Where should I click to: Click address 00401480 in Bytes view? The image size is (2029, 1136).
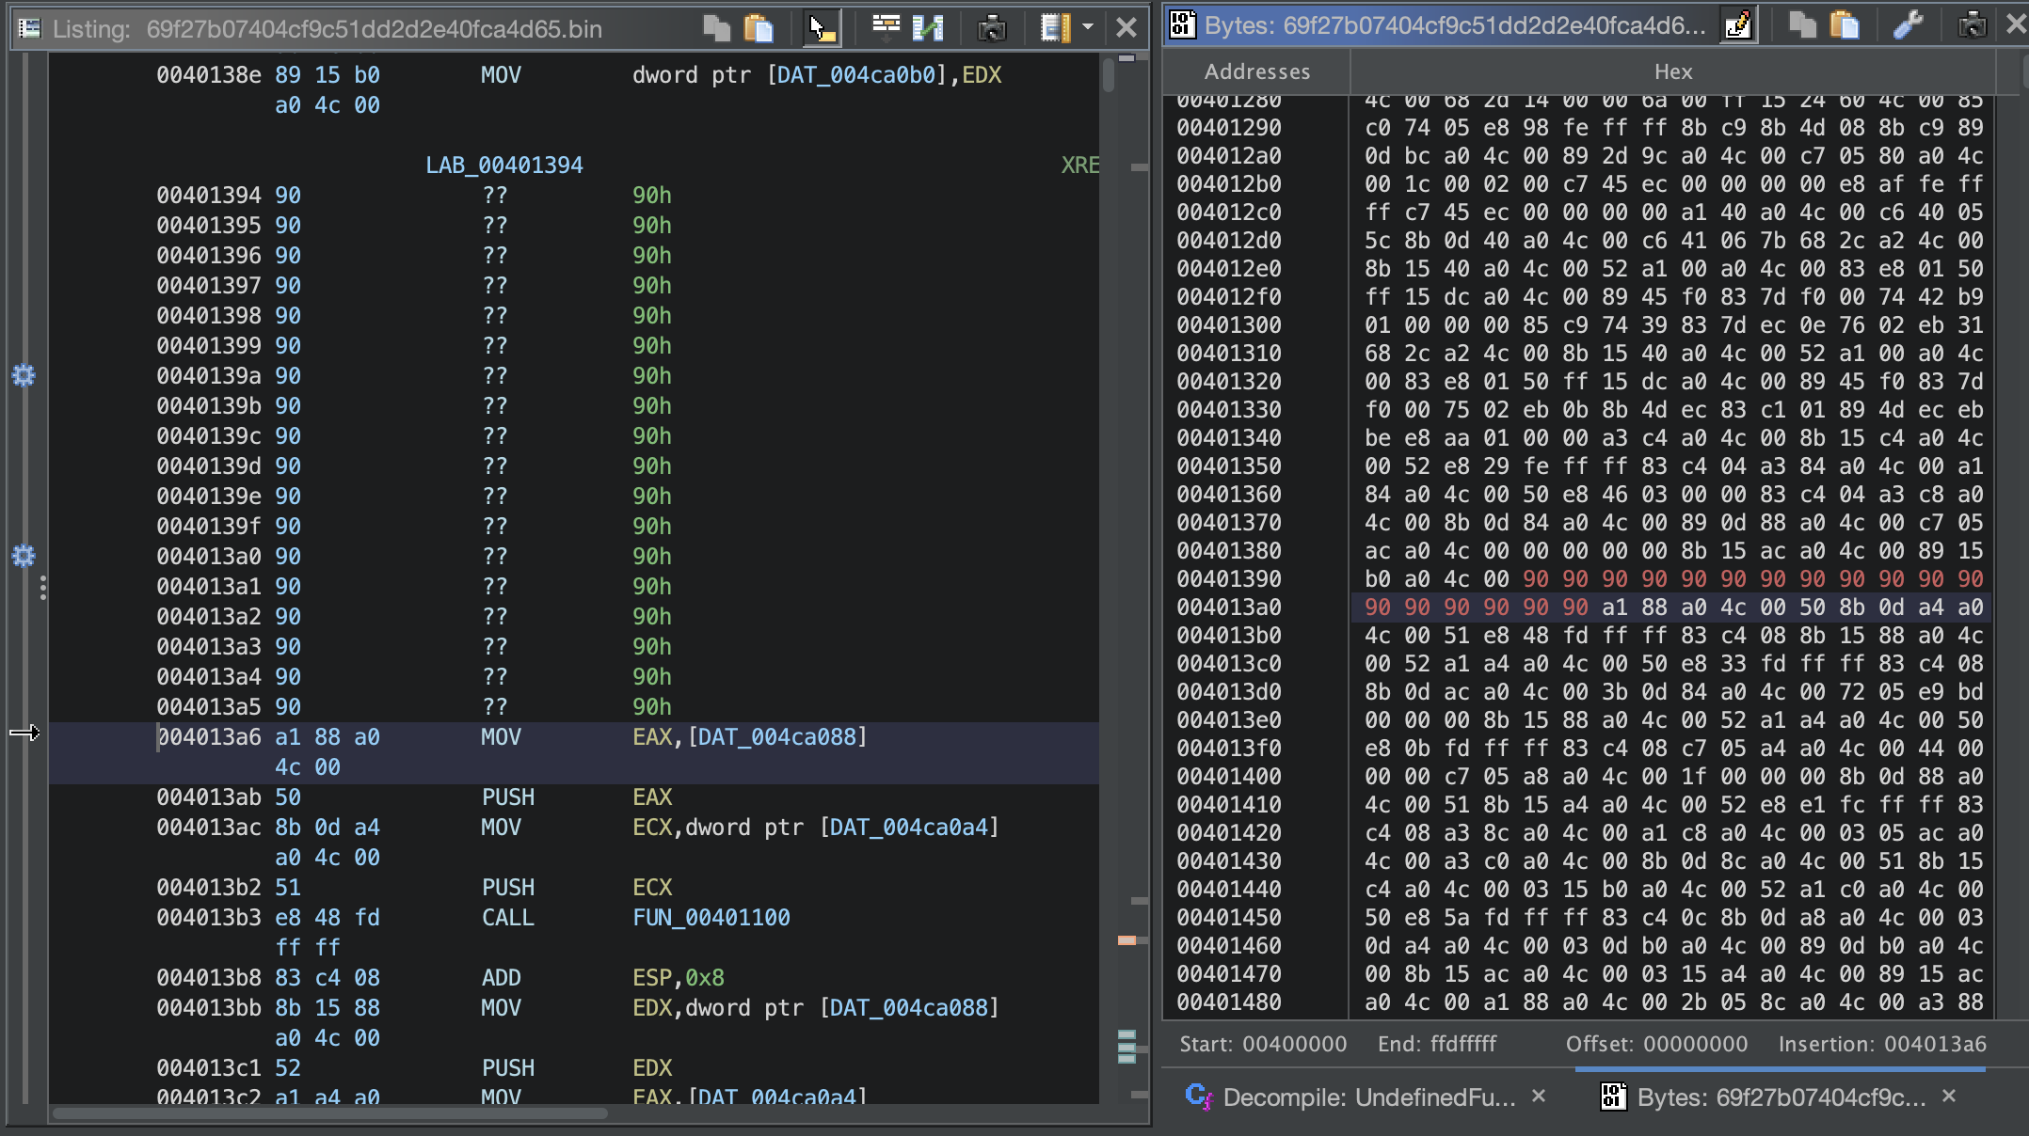(1229, 1002)
